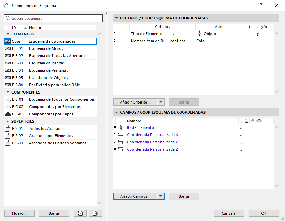Click the import schema icon button
The width and height of the screenshot is (285, 221).
80,213
